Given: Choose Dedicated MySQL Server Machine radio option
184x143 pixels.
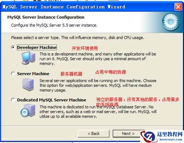Looking at the screenshot, I should [13, 100].
